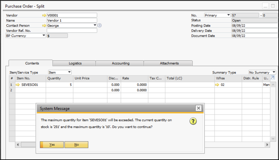Click the horizontal scrollbar right arrow
Image resolution: width=279 pixels, height=160 pixels.
click(x=267, y=145)
